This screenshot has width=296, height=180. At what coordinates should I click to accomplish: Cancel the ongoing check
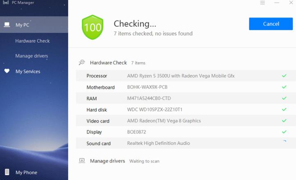(271, 24)
